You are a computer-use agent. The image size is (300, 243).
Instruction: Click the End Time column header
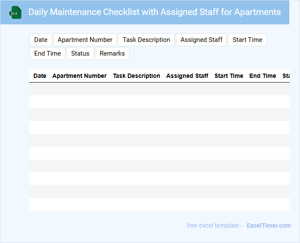[262, 76]
